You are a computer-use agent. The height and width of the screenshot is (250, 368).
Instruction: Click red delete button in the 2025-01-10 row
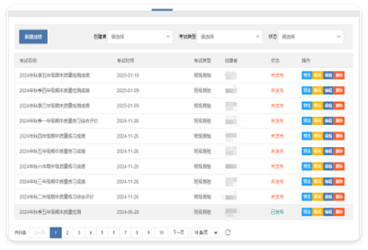(339, 75)
